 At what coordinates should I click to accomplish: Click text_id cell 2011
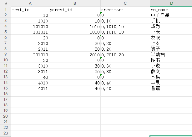30,49
